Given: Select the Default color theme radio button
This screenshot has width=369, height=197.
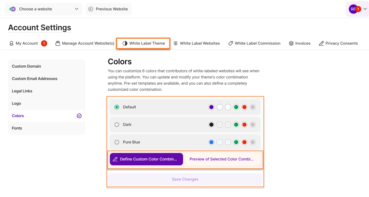Looking at the screenshot, I should [117, 107].
